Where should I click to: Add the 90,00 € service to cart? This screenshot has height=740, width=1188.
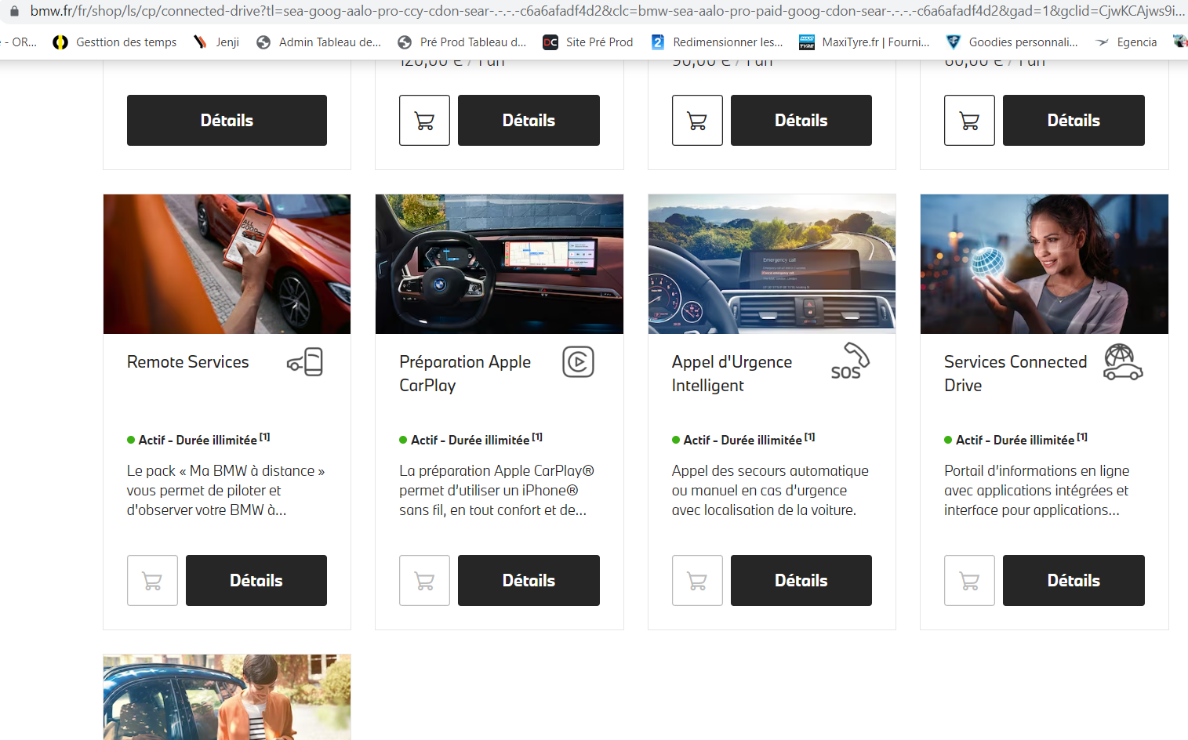coord(697,120)
